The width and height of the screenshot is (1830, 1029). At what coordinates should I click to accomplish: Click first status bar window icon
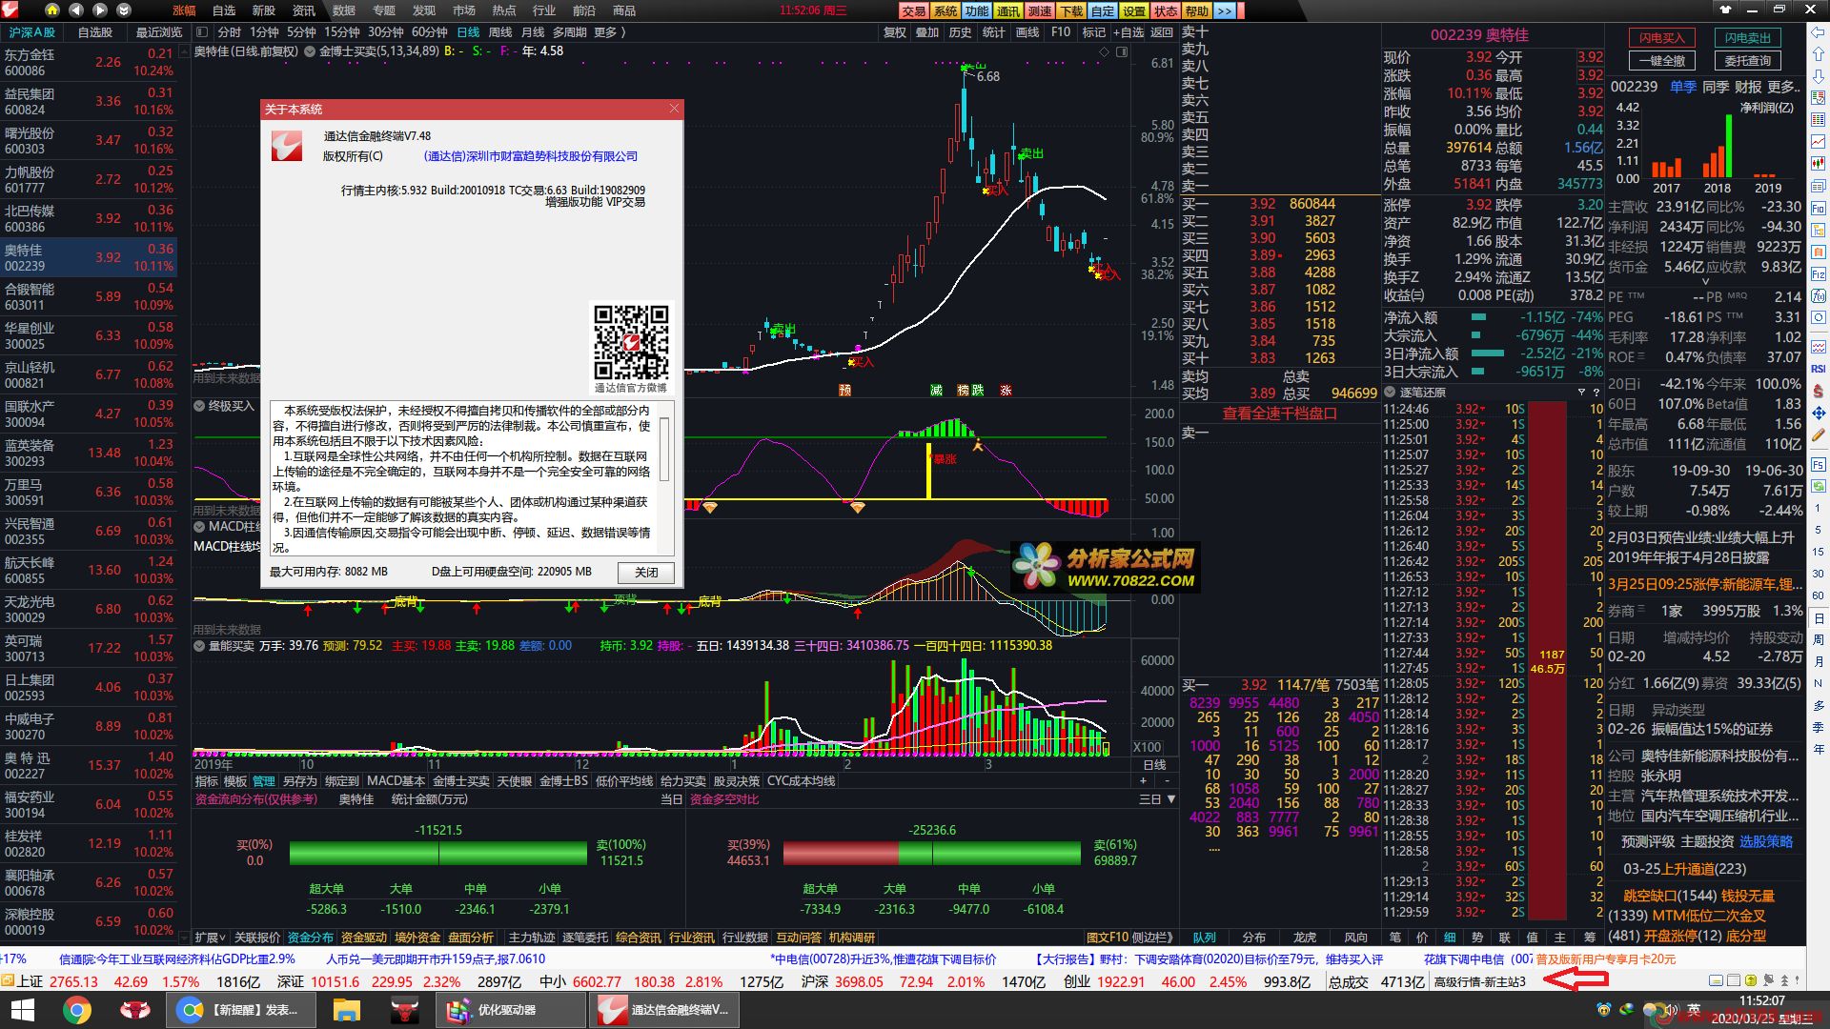pyautogui.click(x=1716, y=980)
